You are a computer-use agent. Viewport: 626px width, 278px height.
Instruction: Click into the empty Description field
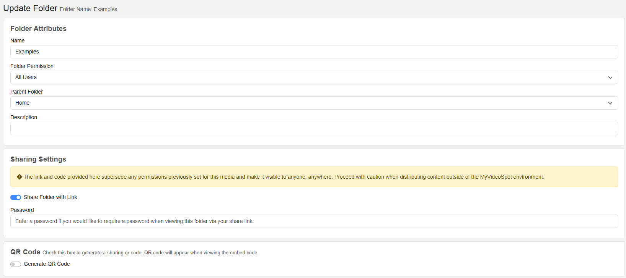pos(314,128)
